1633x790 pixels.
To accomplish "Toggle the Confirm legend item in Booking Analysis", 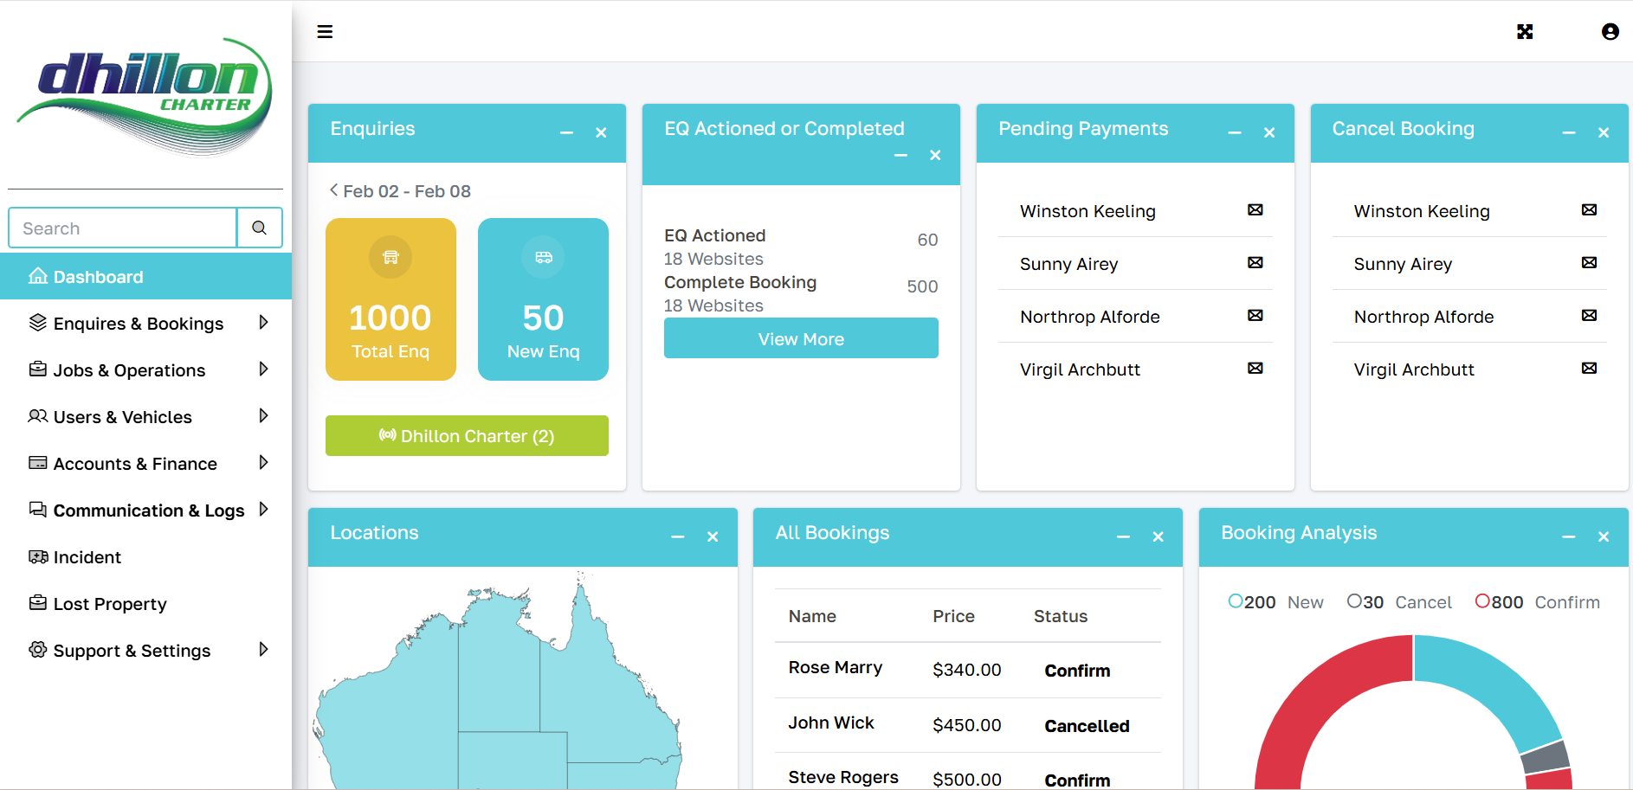I will 1537,602.
